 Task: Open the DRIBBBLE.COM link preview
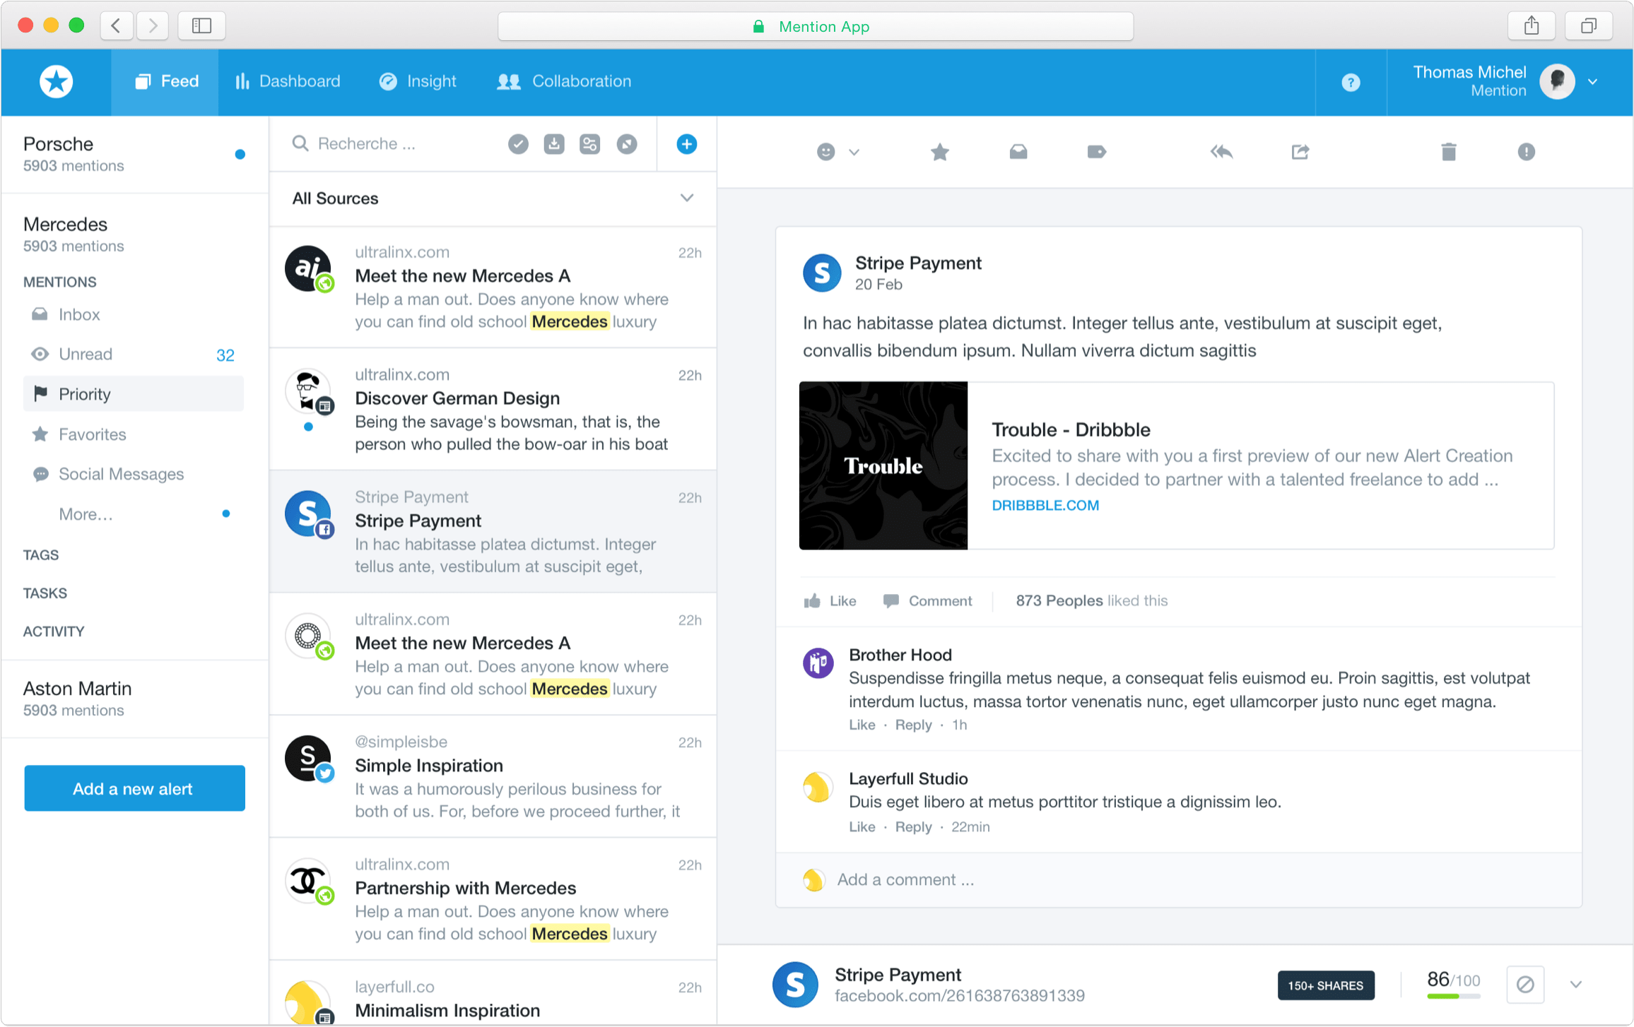[x=1045, y=504]
